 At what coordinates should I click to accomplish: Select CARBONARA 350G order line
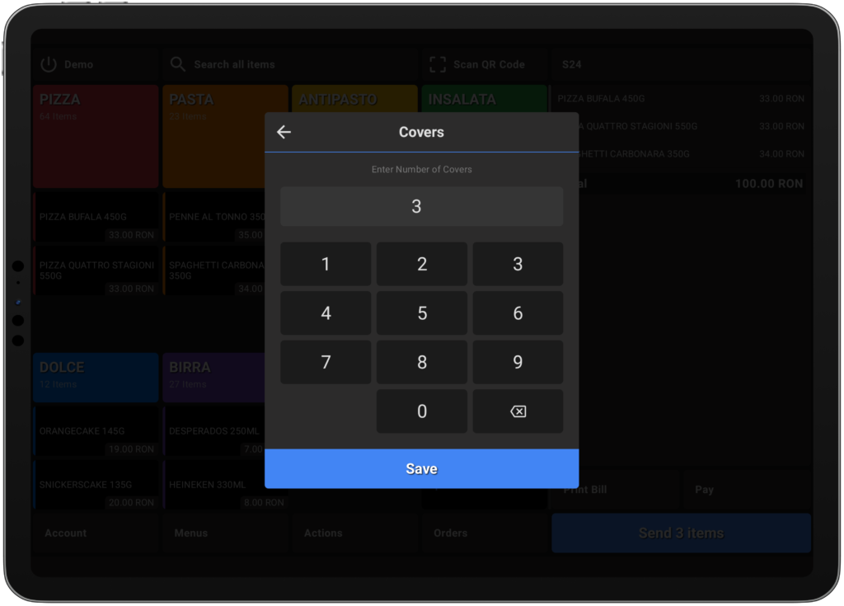click(x=694, y=153)
